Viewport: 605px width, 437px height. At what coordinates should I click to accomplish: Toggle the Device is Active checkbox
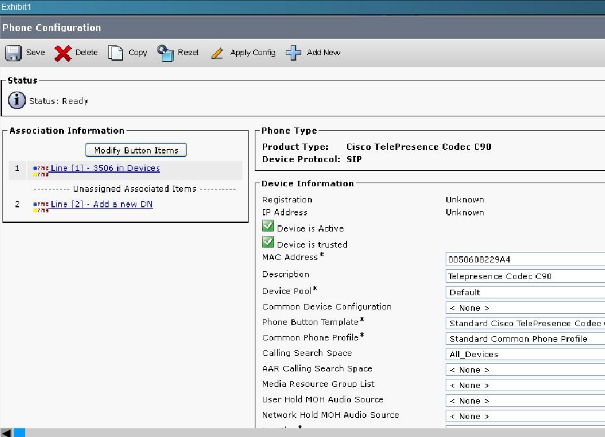point(268,226)
